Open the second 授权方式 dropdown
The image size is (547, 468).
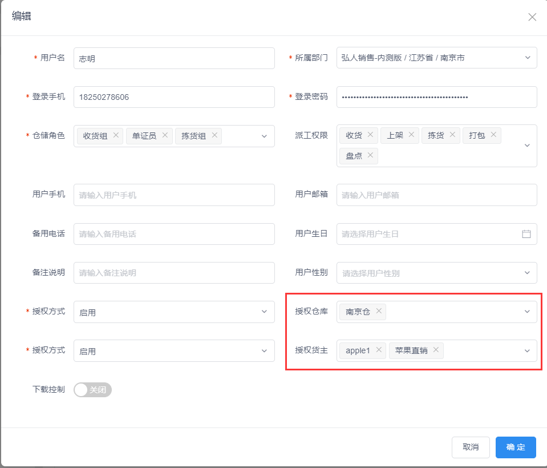click(x=174, y=351)
